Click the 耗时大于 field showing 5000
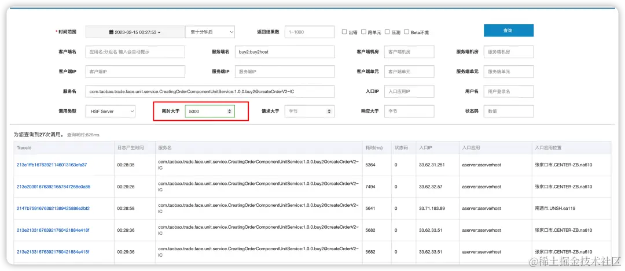The height and width of the screenshot is (271, 625). click(x=210, y=112)
